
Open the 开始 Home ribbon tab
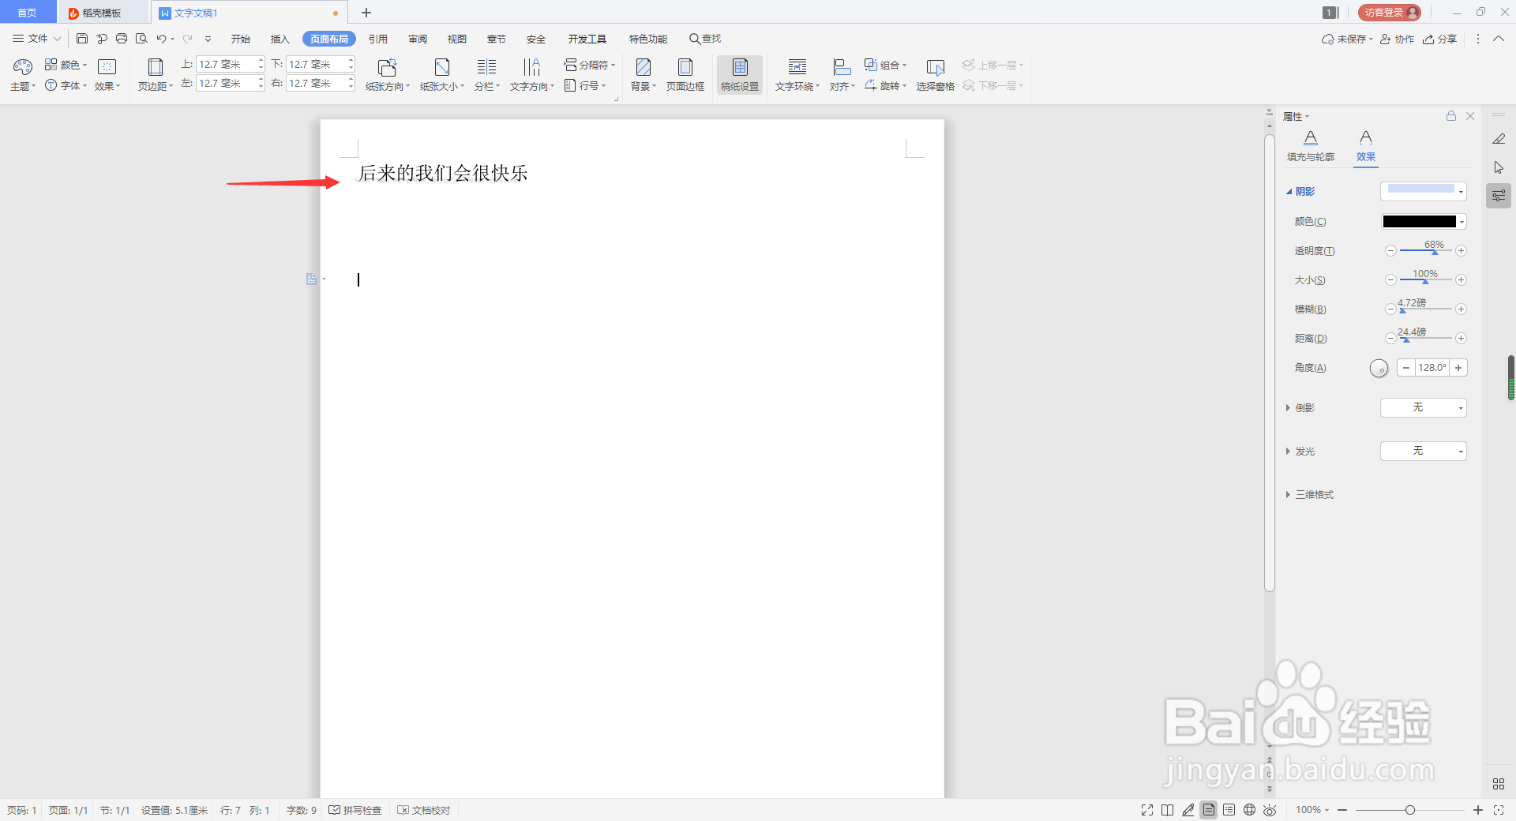pyautogui.click(x=241, y=39)
